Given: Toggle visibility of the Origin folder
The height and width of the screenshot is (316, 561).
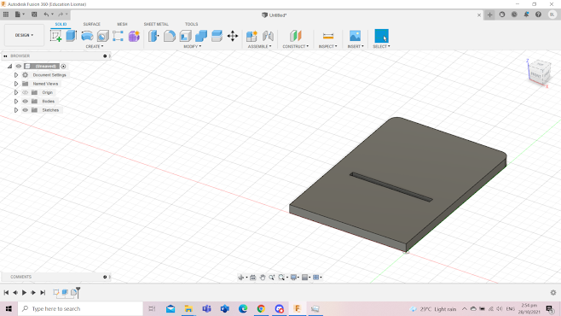Looking at the screenshot, I should coord(25,92).
